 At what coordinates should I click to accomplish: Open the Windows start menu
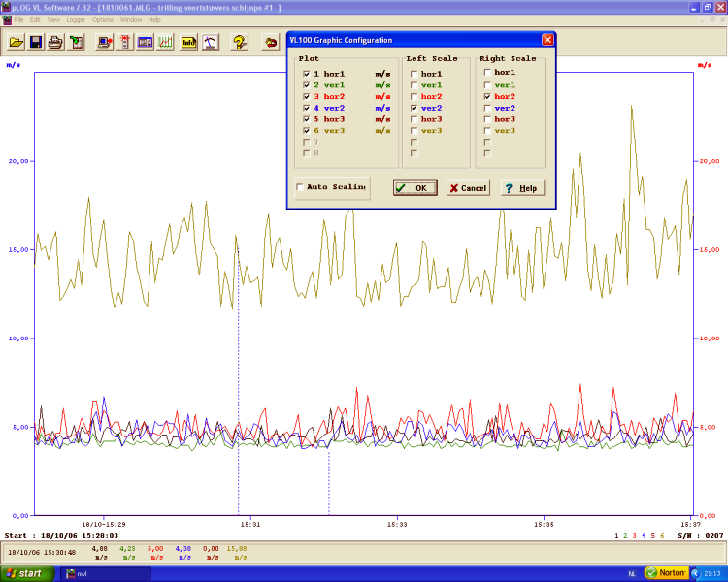click(27, 573)
